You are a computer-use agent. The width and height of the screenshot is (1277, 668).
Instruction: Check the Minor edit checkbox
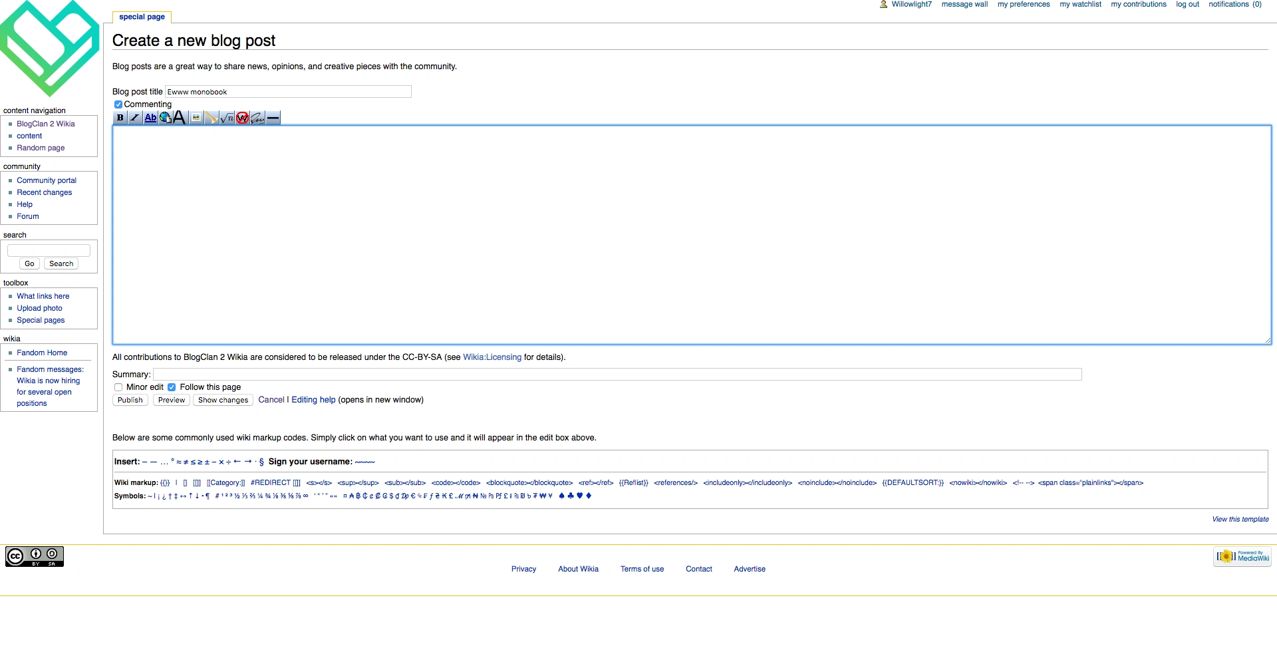[118, 387]
